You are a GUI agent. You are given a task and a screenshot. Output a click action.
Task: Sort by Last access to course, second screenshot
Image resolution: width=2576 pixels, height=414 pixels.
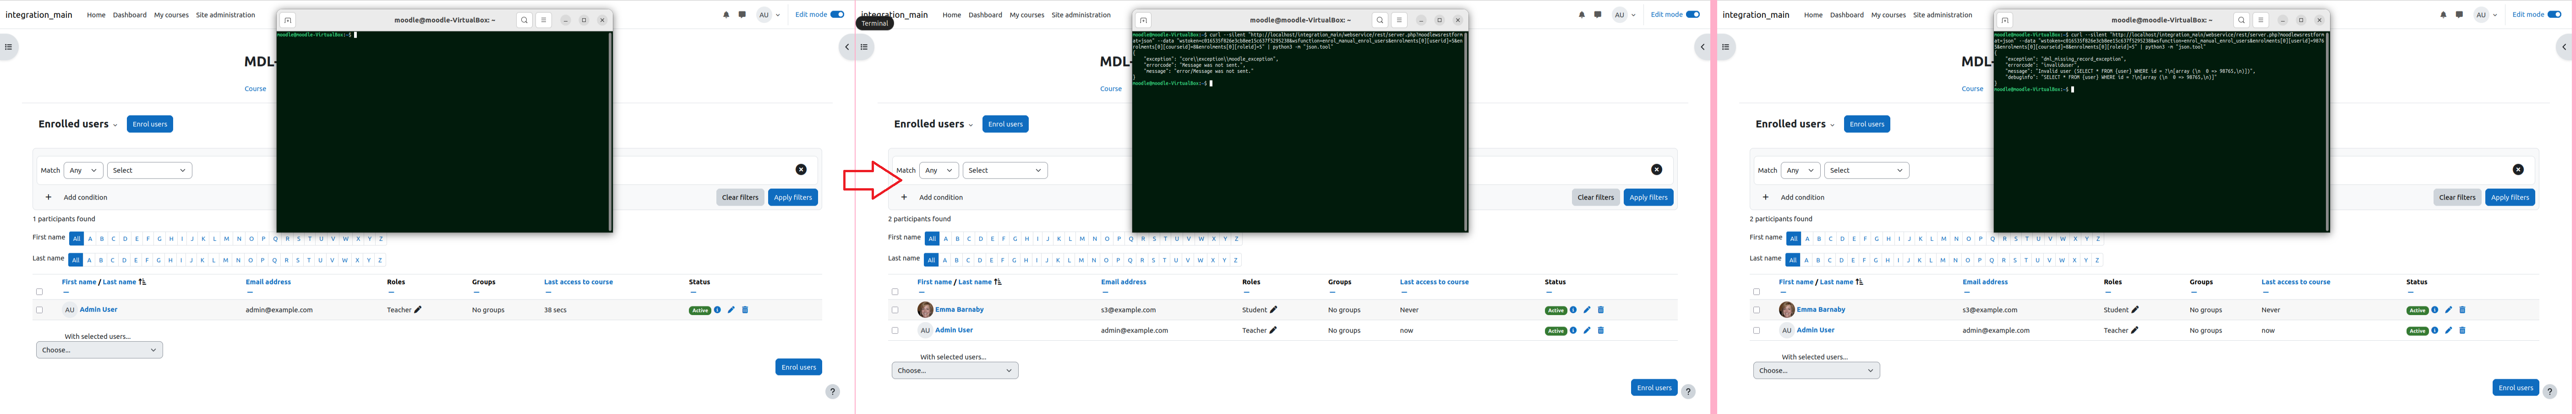point(1434,282)
